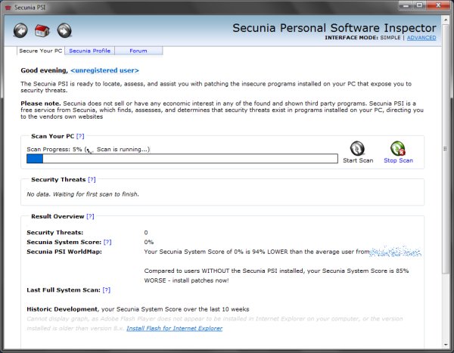
Task: Click the vertical scrollbar thumb
Action: pyautogui.click(x=446, y=148)
